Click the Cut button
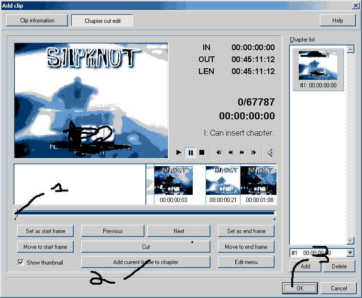Viewport: 362px width, 298px height. coord(146,246)
